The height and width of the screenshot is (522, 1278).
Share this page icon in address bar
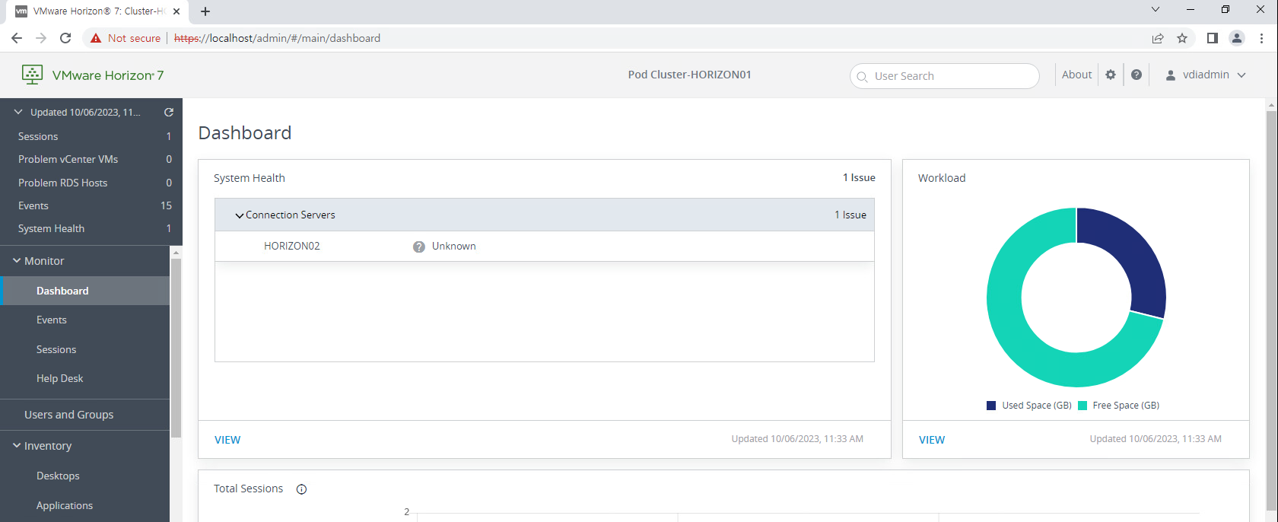[x=1158, y=38]
